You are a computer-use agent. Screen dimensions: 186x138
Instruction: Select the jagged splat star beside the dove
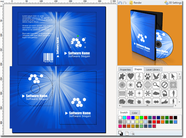pyautogui.click(x=165, y=76)
